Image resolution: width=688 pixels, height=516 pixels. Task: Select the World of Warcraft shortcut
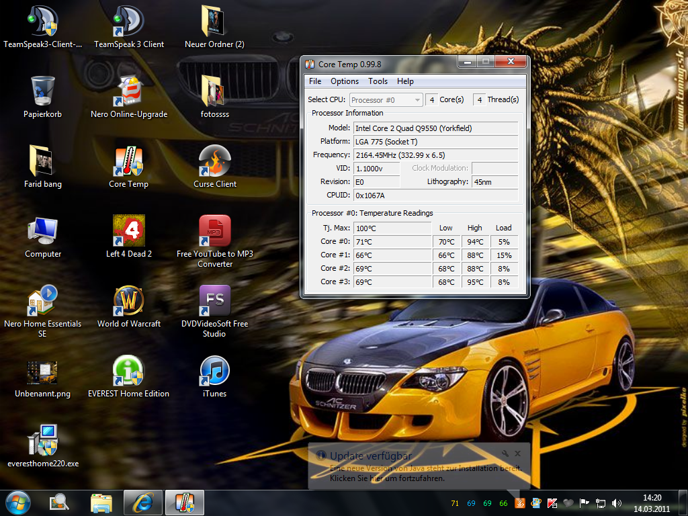[128, 306]
